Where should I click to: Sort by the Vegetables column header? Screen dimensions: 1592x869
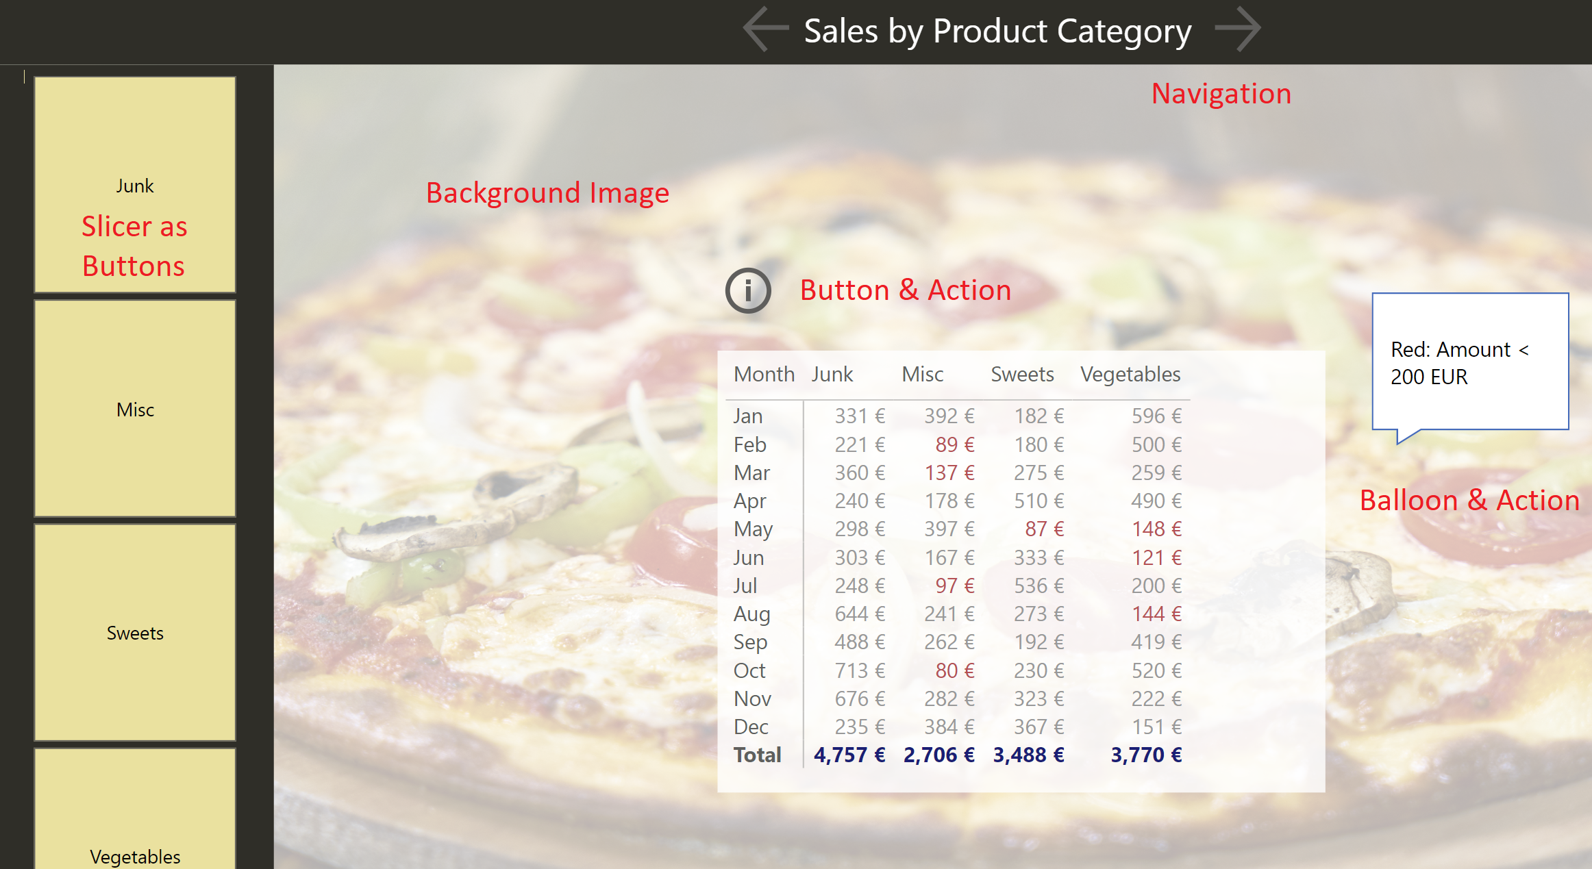tap(1130, 375)
